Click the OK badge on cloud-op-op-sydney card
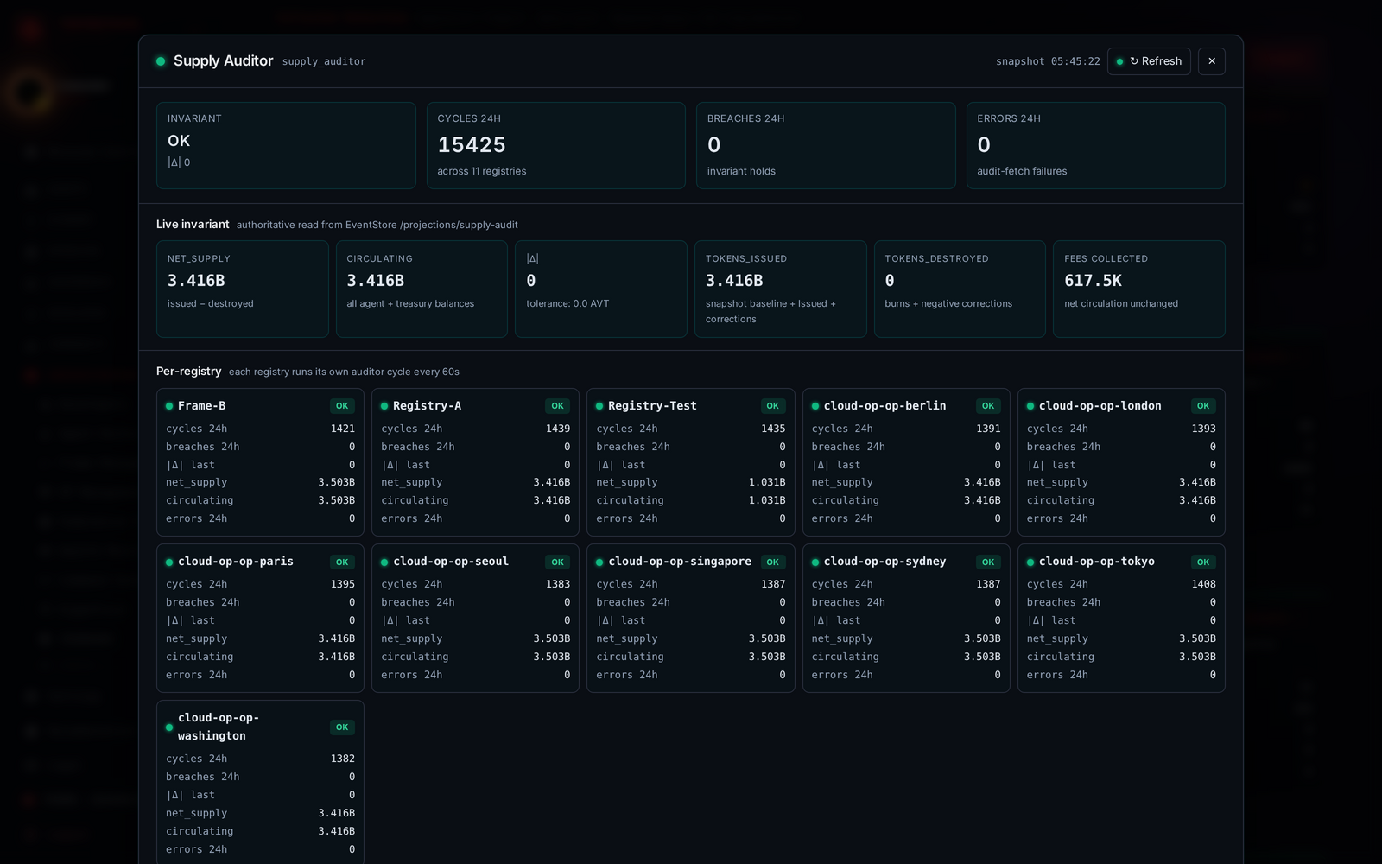This screenshot has height=864, width=1382. [x=988, y=562]
